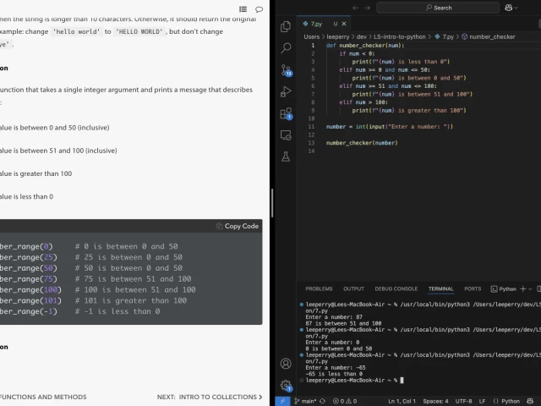The image size is (541, 406).
Task: Open errors and warnings count in status bar
Action: tap(345, 401)
